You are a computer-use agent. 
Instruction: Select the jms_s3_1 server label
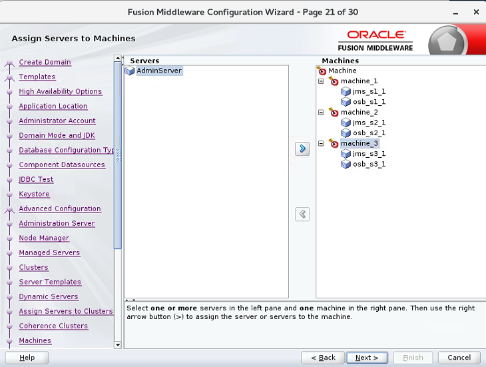tap(369, 154)
